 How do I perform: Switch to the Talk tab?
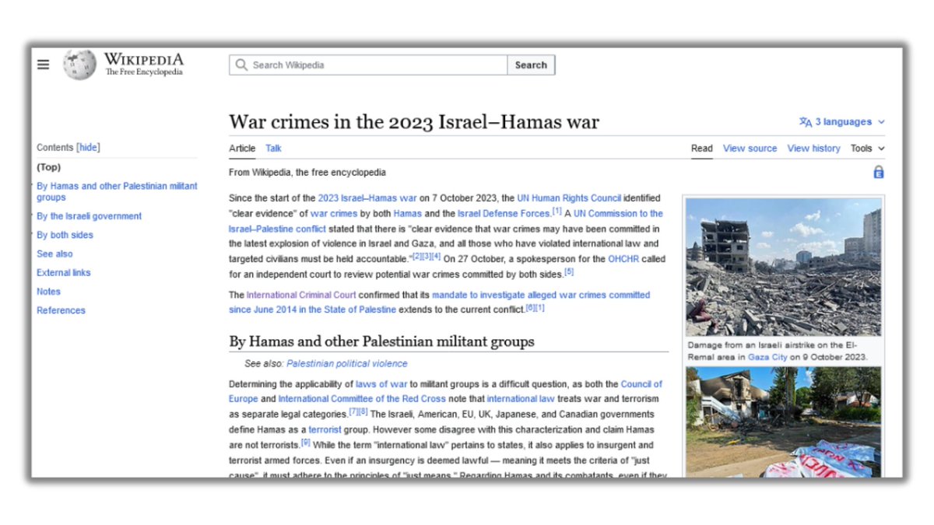(x=273, y=149)
